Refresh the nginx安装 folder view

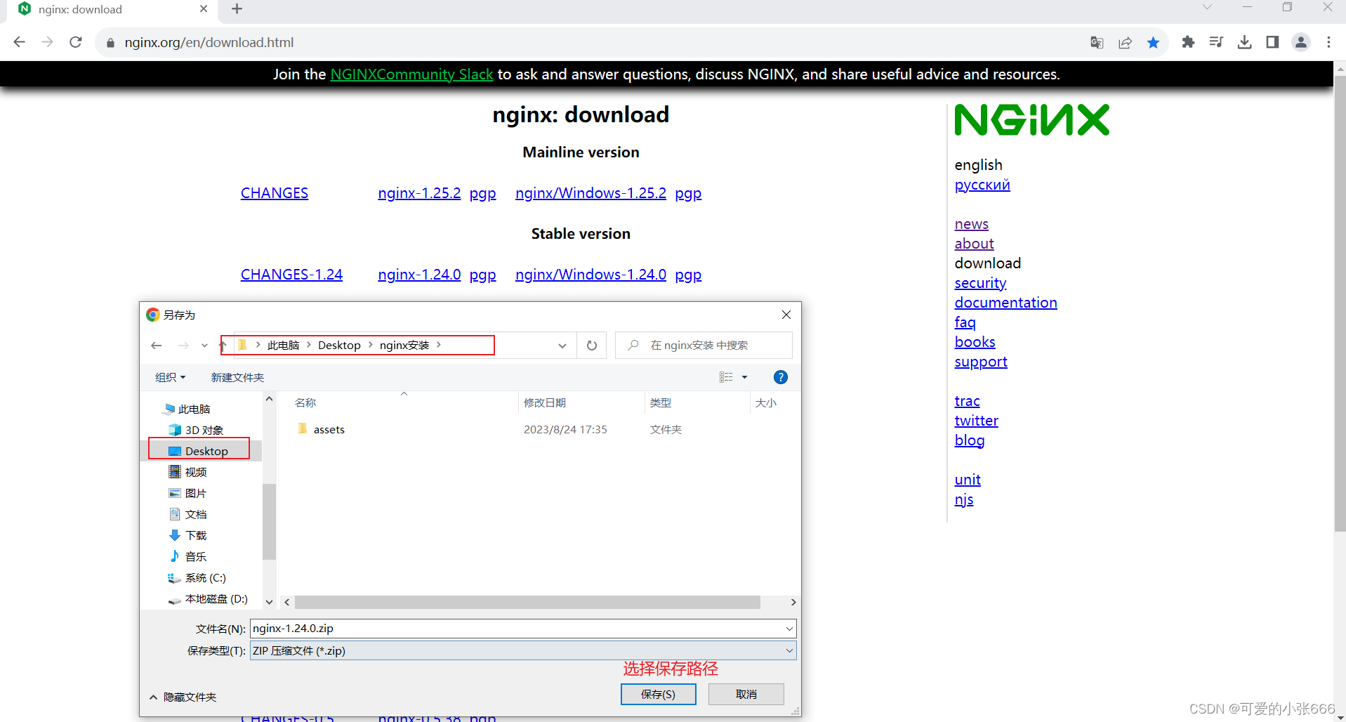click(x=592, y=346)
